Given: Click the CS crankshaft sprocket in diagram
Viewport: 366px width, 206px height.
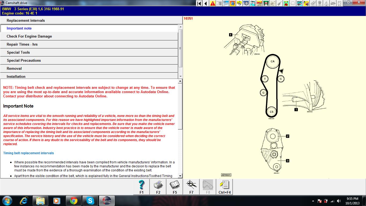Looking at the screenshot, I should (x=272, y=112).
